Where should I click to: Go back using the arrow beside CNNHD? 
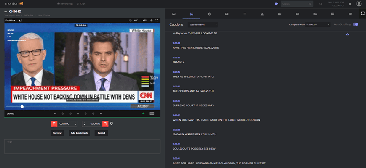point(5,11)
